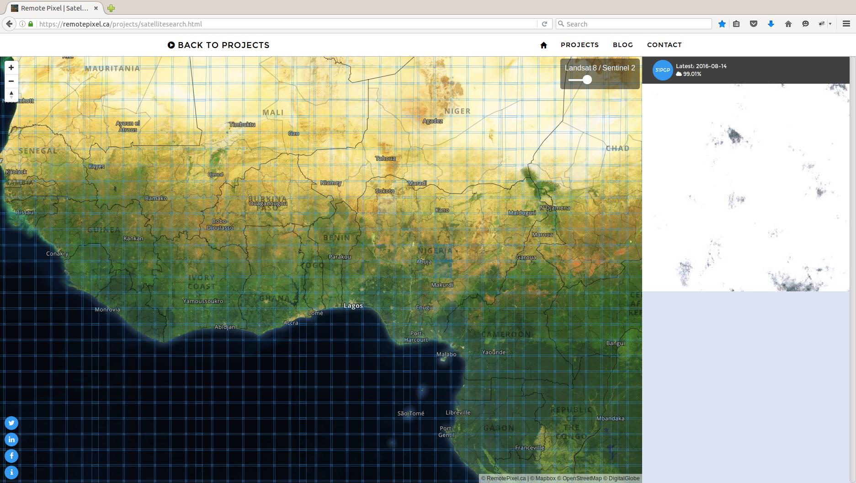Screen dimensions: 856x483
Task: Click the 99.01% cloud cover value
Action: tap(692, 74)
